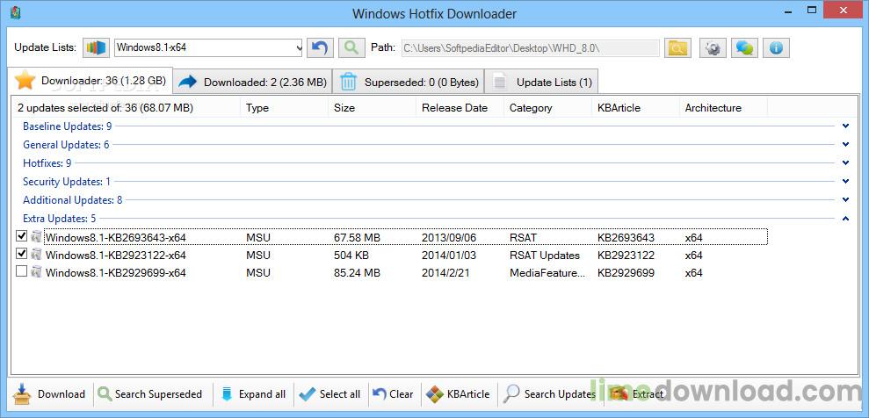
Task: Uncheck the Windows8.1-KB2923122-x64 checkbox
Action: click(x=22, y=254)
